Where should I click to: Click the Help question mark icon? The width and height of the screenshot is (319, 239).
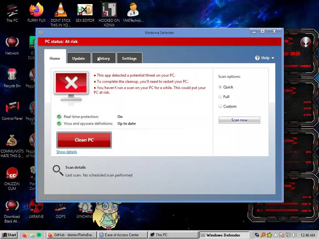coord(257,58)
